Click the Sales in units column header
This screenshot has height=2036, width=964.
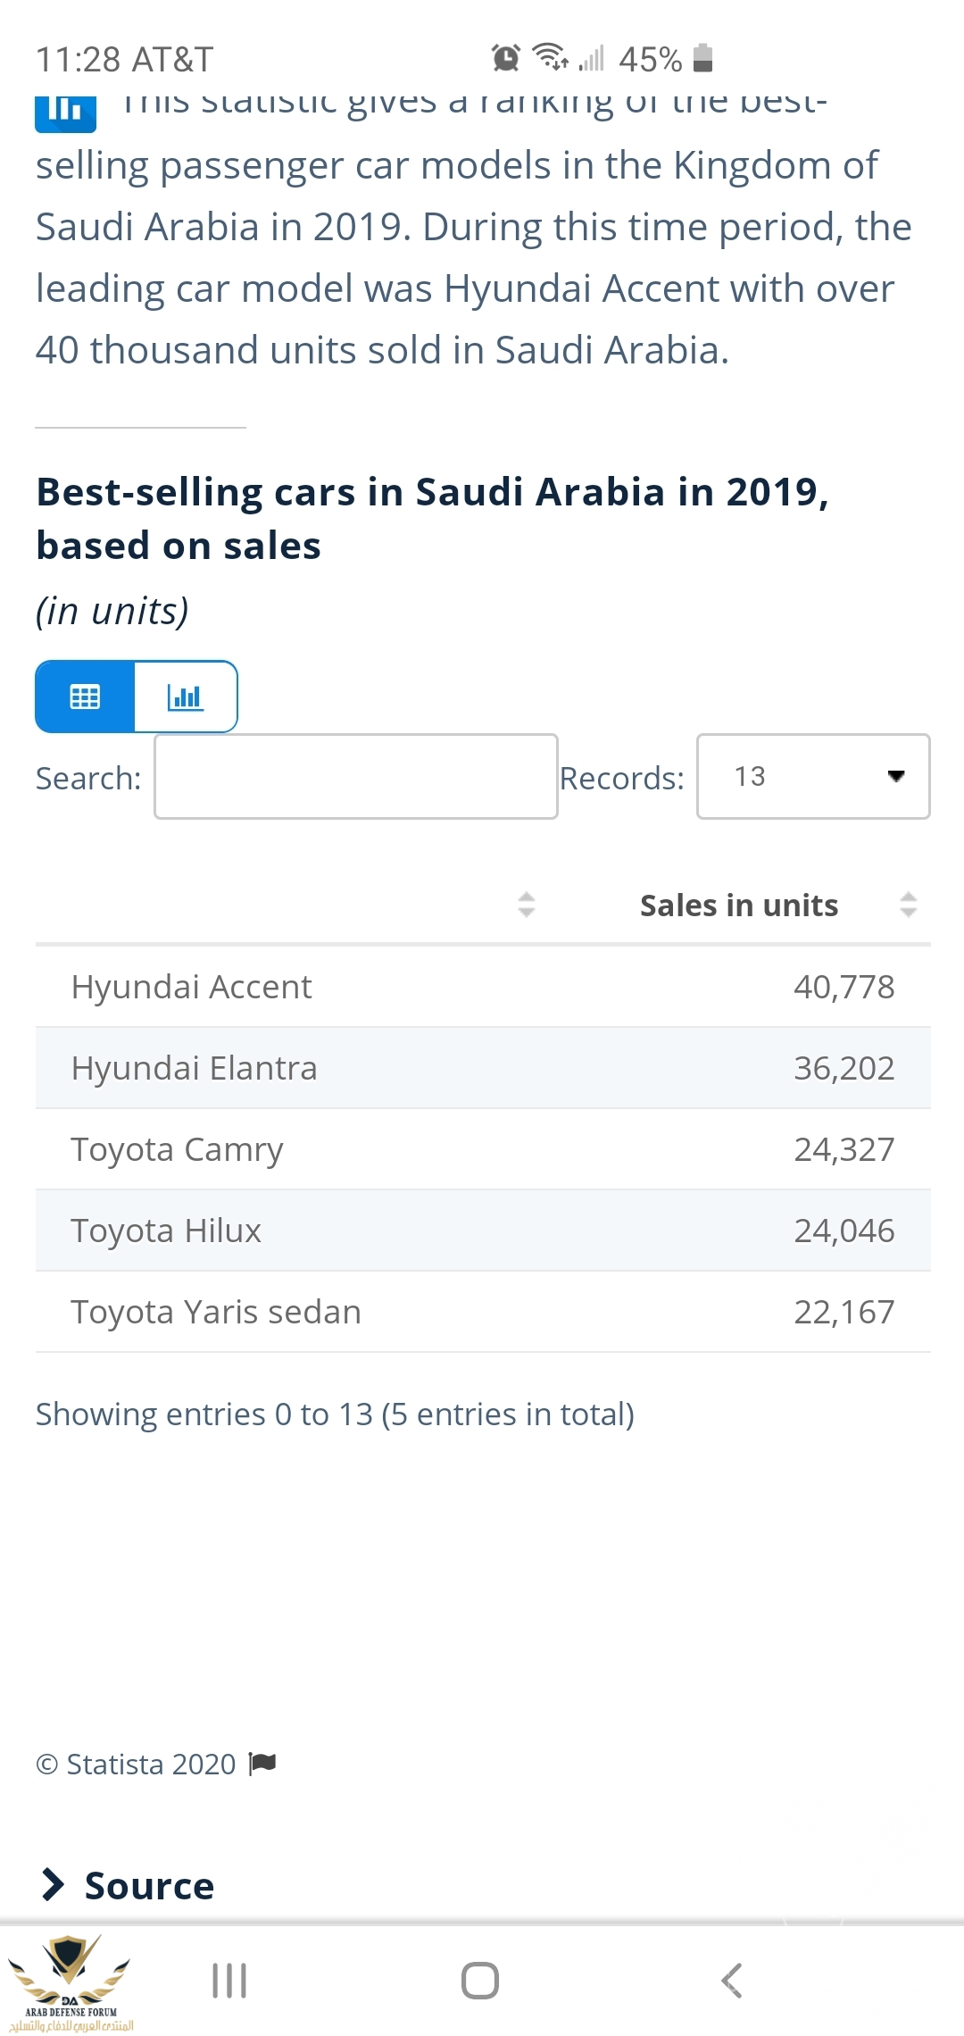tap(738, 905)
